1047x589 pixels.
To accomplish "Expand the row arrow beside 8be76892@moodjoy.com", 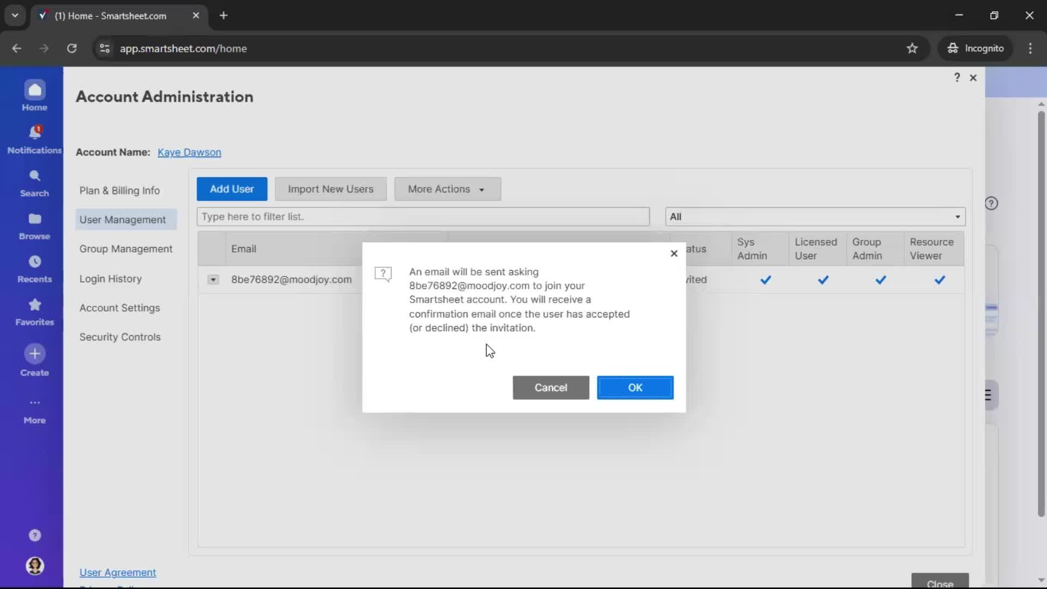I will click(x=213, y=279).
